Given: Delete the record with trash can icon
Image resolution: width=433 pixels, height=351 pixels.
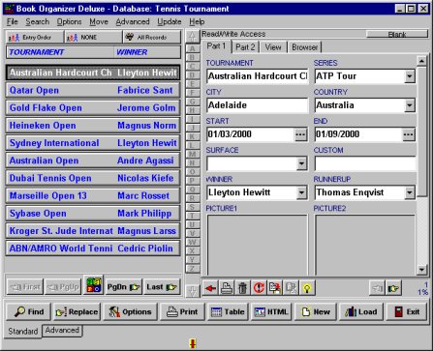Looking at the screenshot, I should [x=242, y=288].
